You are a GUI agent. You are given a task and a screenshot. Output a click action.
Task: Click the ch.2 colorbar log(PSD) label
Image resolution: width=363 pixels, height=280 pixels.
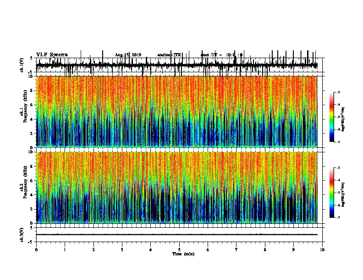pyautogui.click(x=343, y=194)
